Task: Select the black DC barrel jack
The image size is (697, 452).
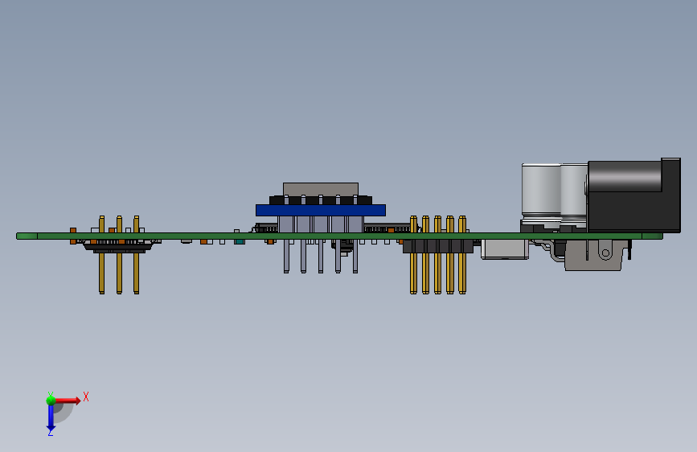Action: pos(633,195)
